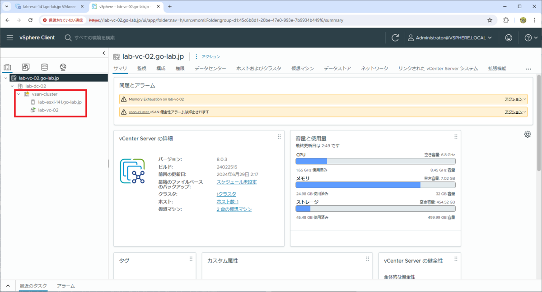The image size is (542, 292).
Task: Select VM lab-vc-02 in tree
Action: point(48,110)
